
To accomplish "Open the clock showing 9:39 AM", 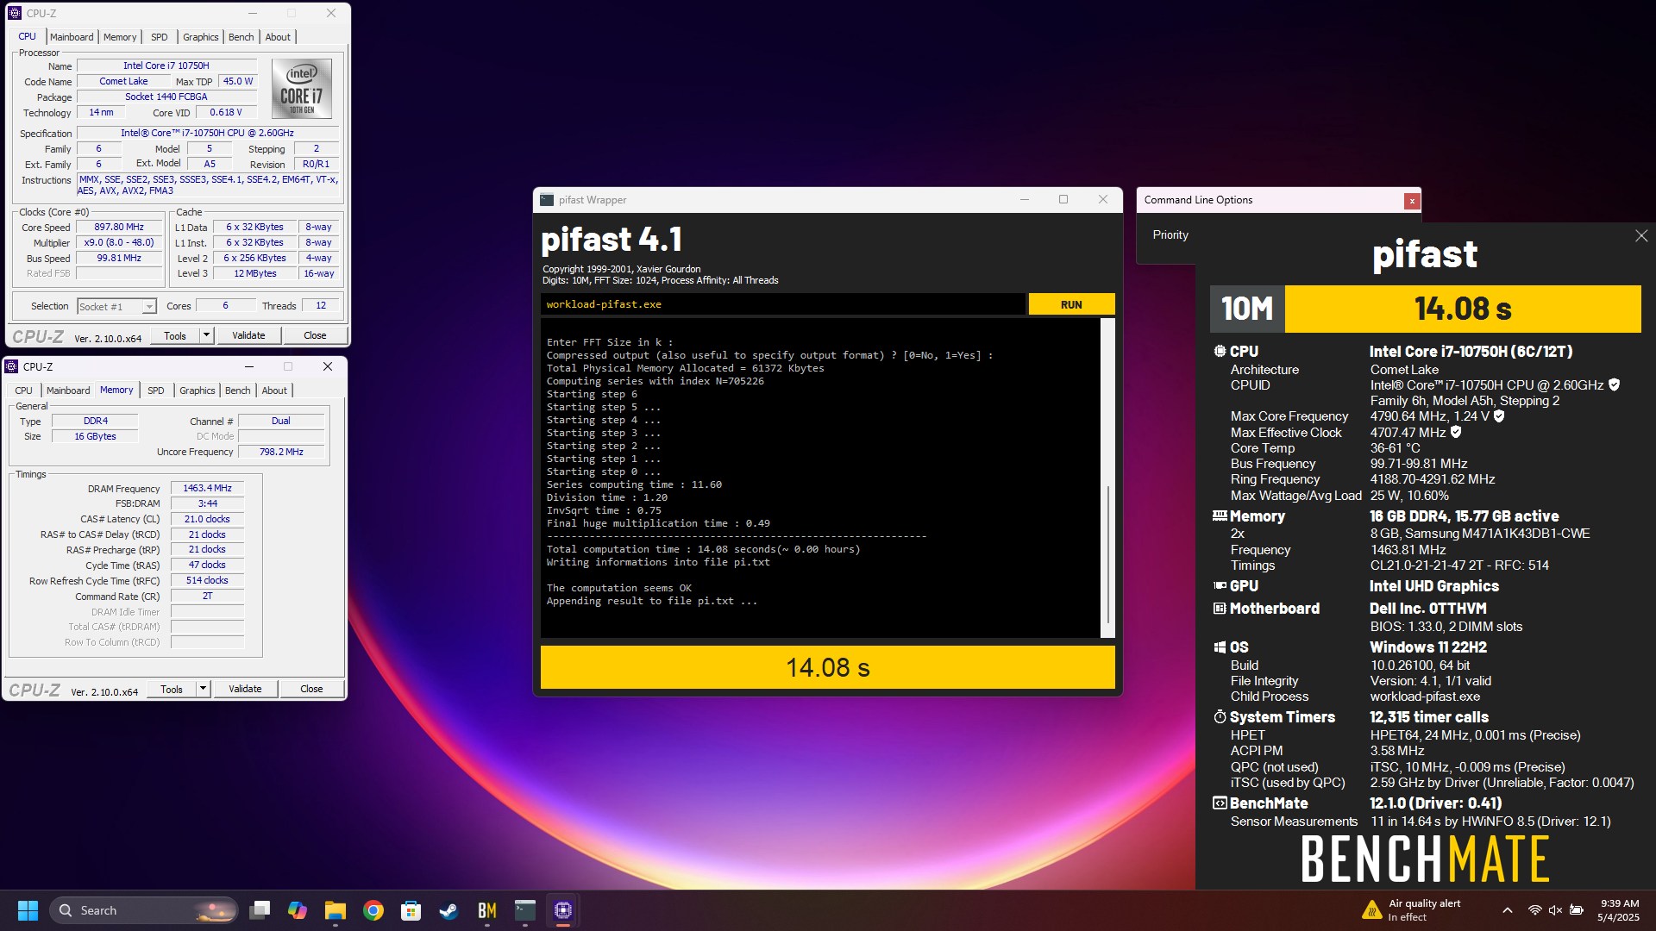I will [x=1618, y=910].
